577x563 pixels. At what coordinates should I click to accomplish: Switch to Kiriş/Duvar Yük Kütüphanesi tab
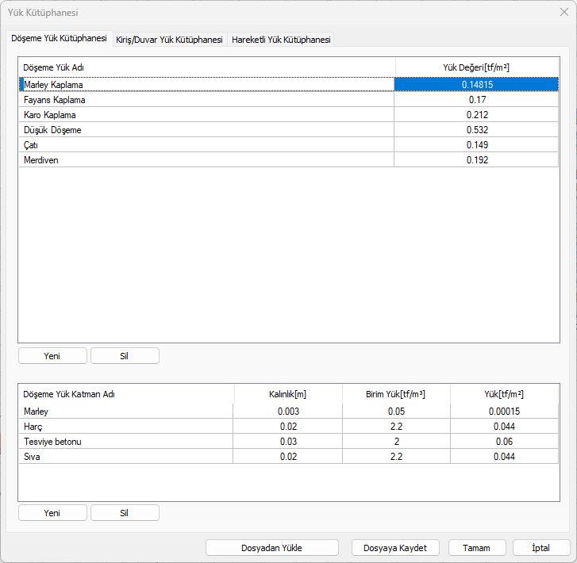click(169, 40)
